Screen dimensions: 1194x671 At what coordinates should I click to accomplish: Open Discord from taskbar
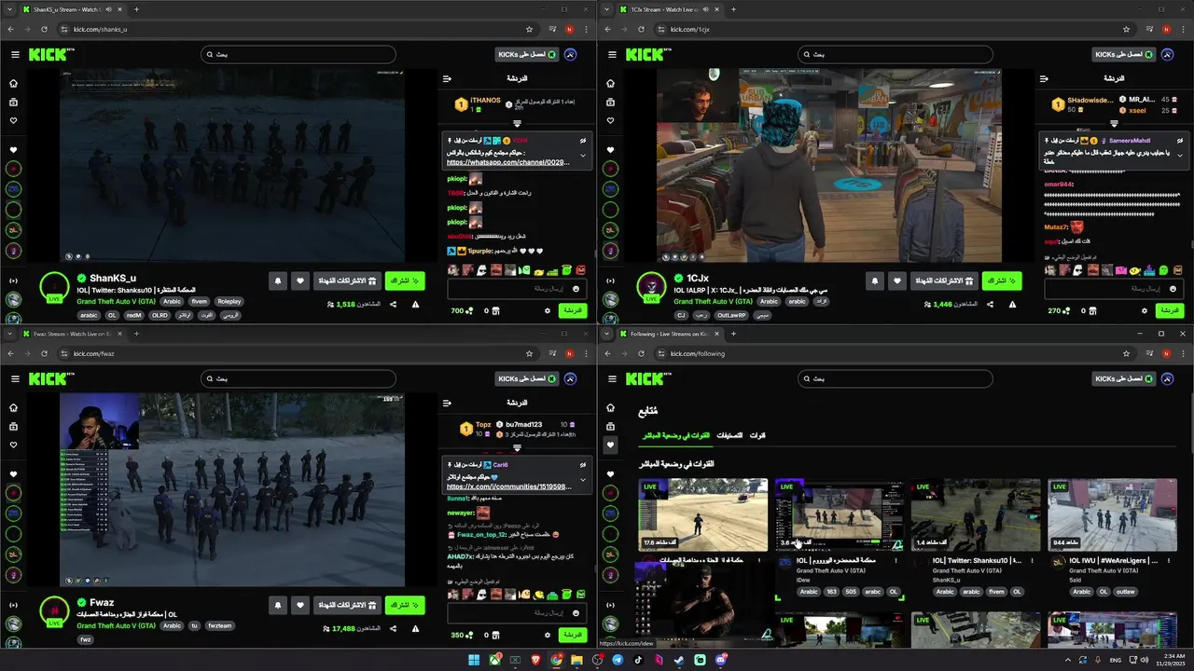point(720,660)
